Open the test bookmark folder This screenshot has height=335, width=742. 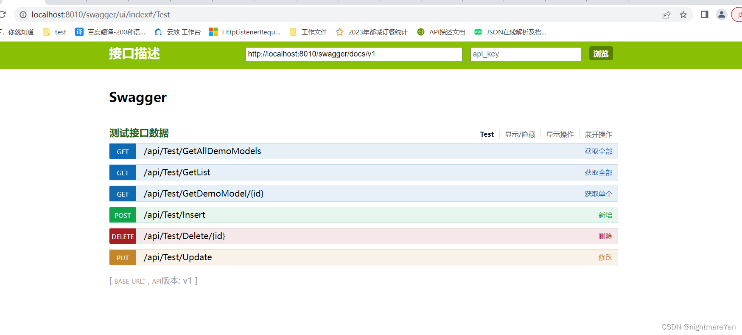(55, 32)
